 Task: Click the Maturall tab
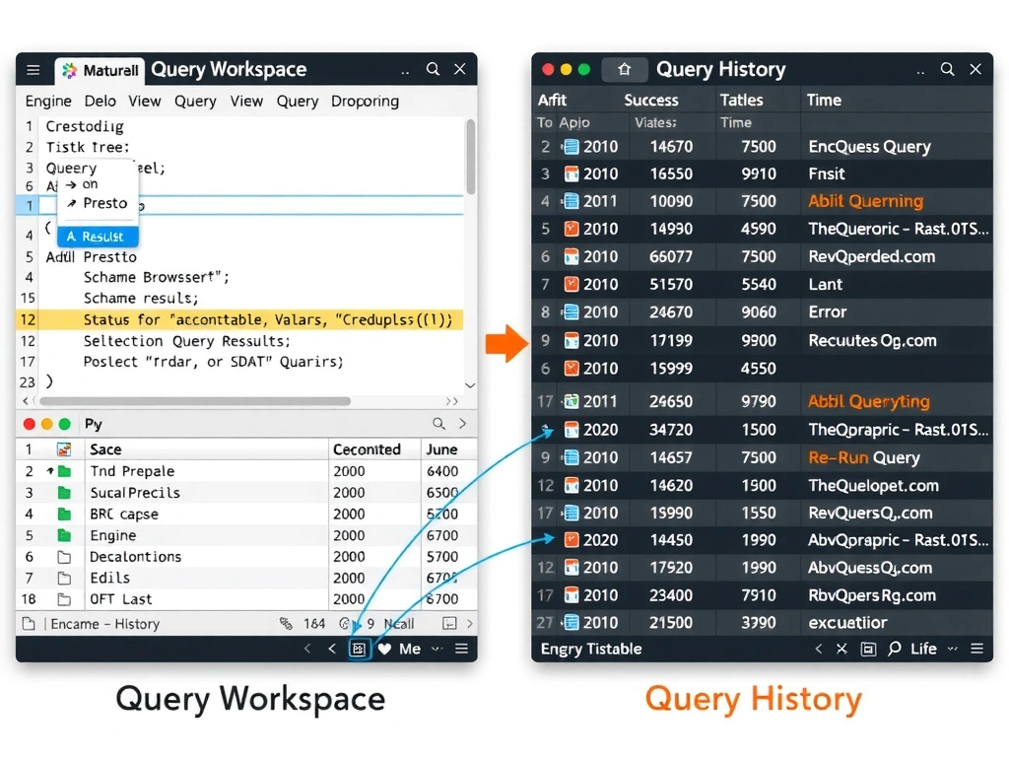pyautogui.click(x=101, y=70)
